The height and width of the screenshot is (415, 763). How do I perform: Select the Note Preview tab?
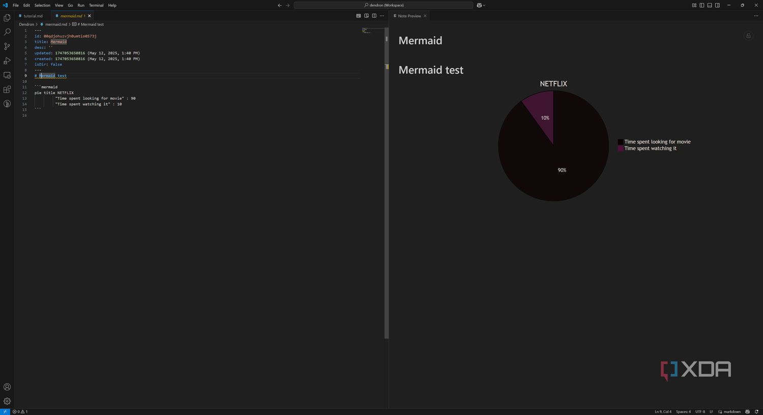[x=409, y=16]
